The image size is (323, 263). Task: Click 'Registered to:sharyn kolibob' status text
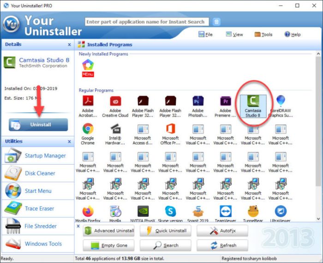(x=249, y=258)
